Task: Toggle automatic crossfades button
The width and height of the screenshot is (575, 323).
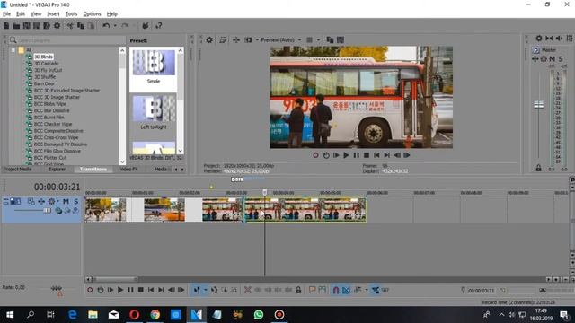Action: [x=346, y=290]
